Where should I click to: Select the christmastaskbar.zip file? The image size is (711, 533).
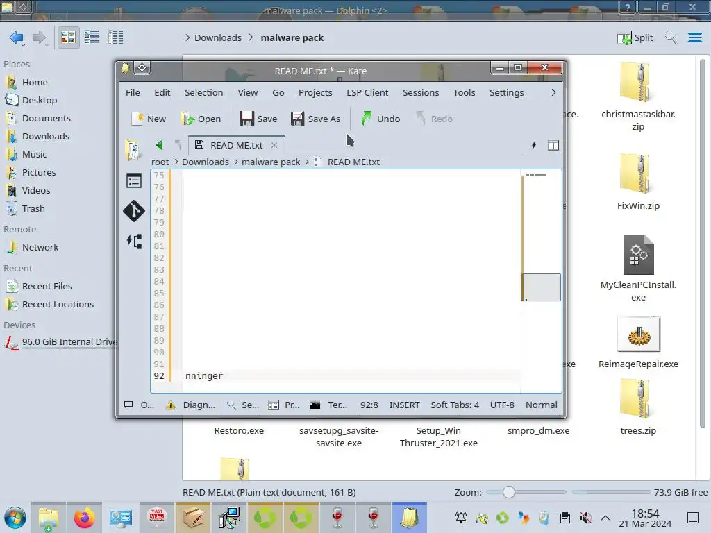[x=639, y=96]
